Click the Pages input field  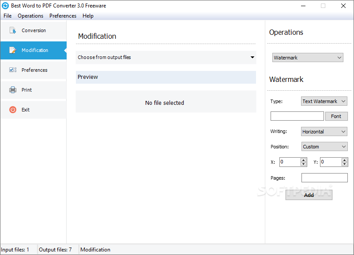click(324, 178)
